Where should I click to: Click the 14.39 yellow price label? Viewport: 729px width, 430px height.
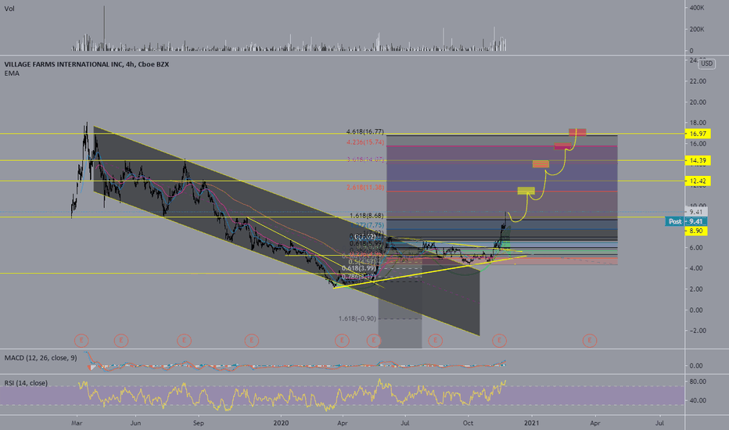pyautogui.click(x=698, y=160)
